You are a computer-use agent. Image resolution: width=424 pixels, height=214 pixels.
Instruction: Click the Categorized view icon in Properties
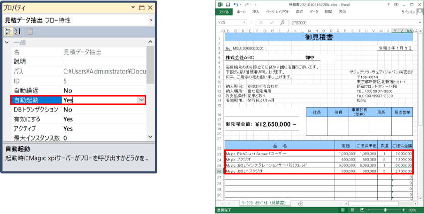click(8, 32)
